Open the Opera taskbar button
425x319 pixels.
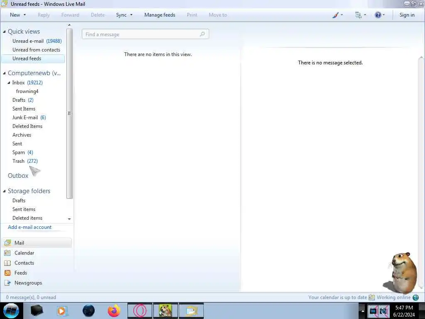pyautogui.click(x=140, y=311)
